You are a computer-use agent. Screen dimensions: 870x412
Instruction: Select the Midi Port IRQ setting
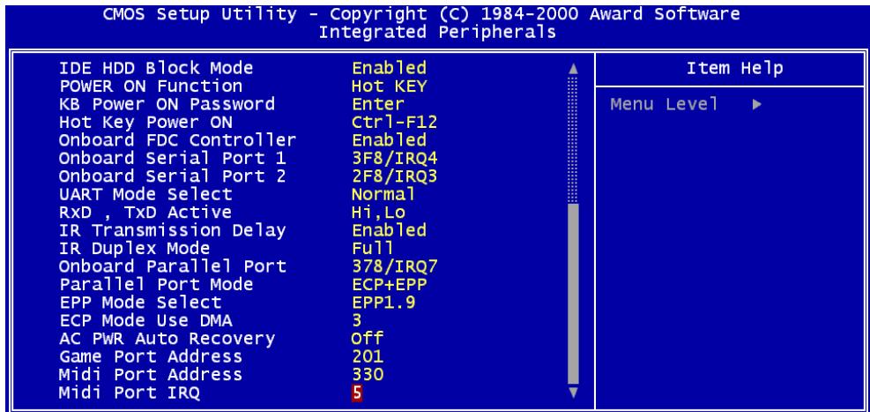[x=129, y=393]
